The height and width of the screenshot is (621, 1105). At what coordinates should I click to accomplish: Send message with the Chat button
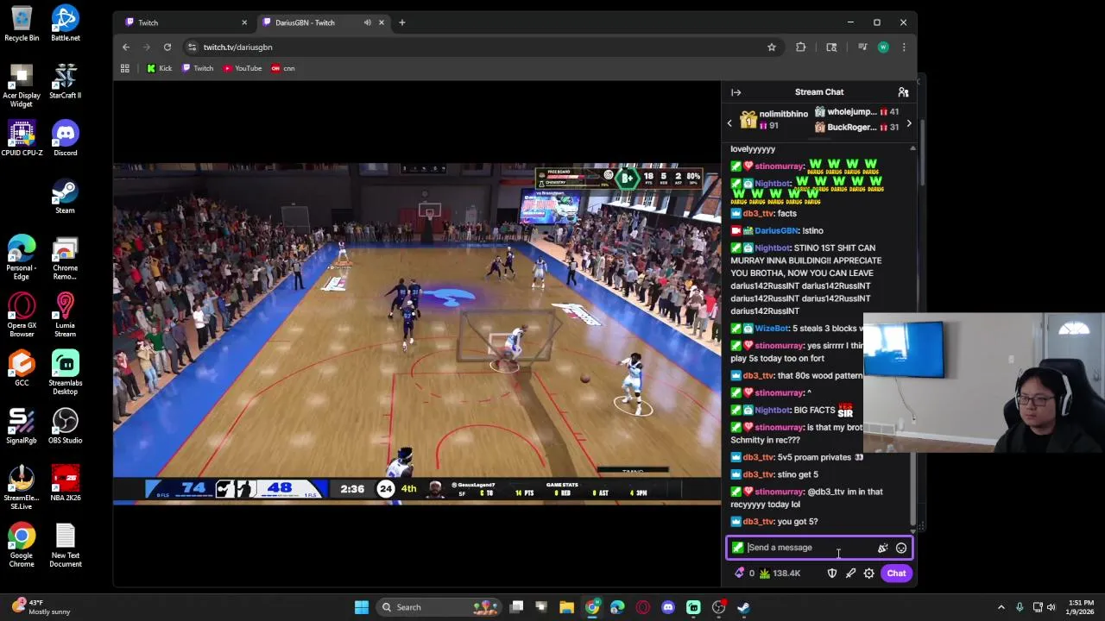(896, 574)
